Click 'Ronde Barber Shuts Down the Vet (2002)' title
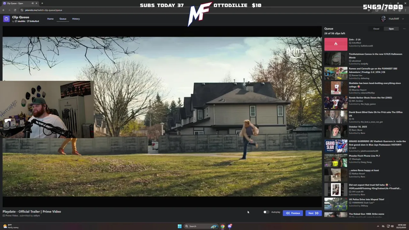409x230 pixels. 370,98
